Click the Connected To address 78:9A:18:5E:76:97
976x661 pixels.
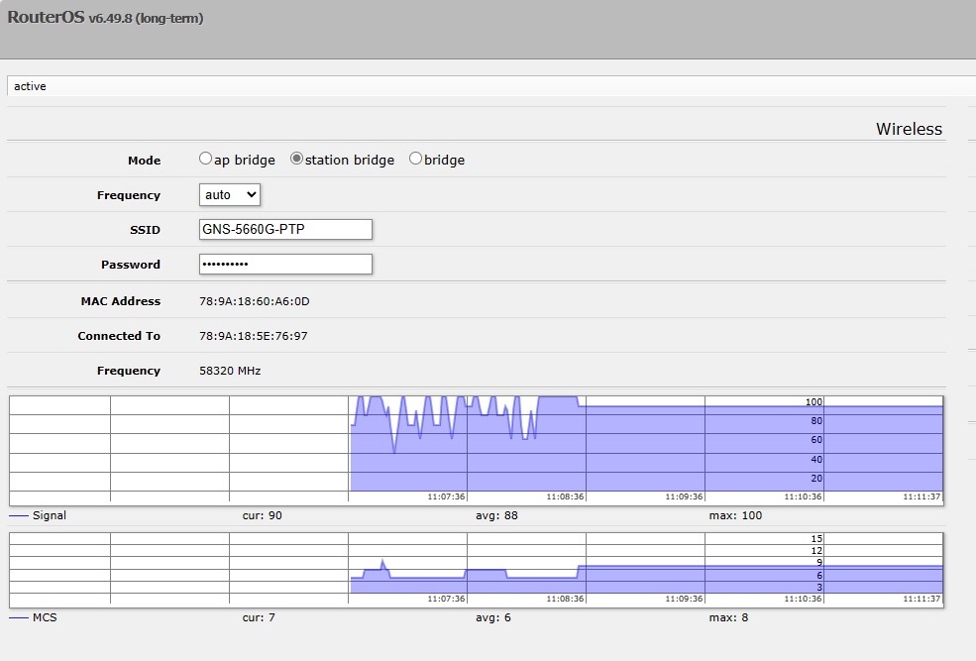[254, 336]
